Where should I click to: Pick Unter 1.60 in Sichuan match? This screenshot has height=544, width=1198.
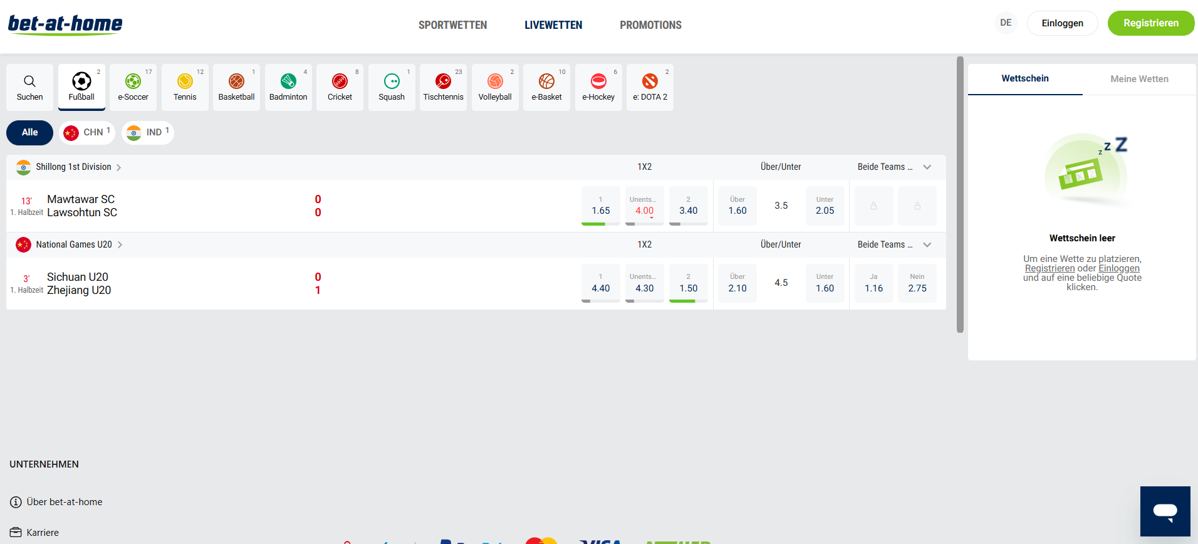(825, 283)
